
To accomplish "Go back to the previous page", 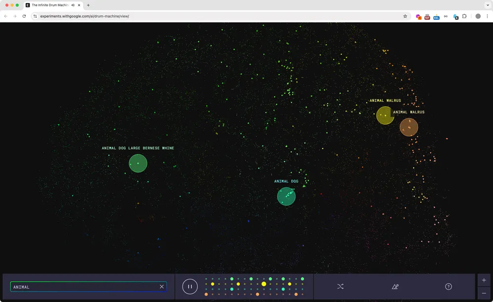I will click(x=5, y=16).
